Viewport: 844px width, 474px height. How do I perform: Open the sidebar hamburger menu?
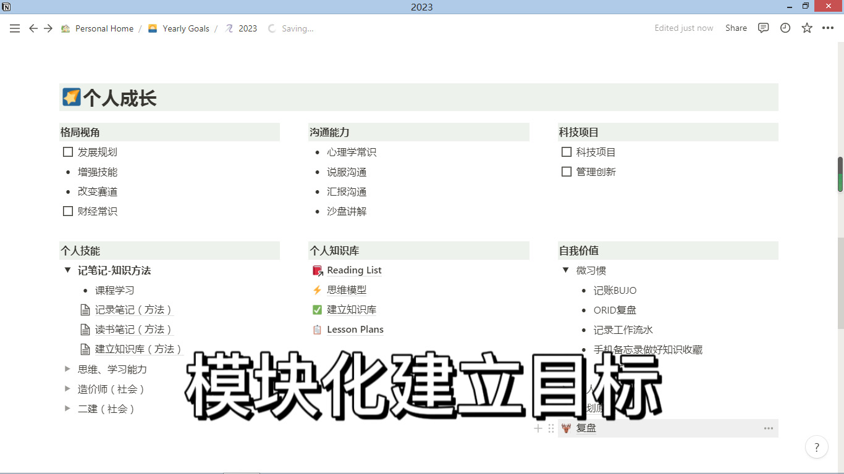tap(15, 28)
